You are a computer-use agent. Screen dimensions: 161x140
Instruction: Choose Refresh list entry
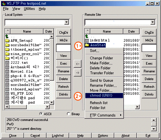tap(104, 103)
